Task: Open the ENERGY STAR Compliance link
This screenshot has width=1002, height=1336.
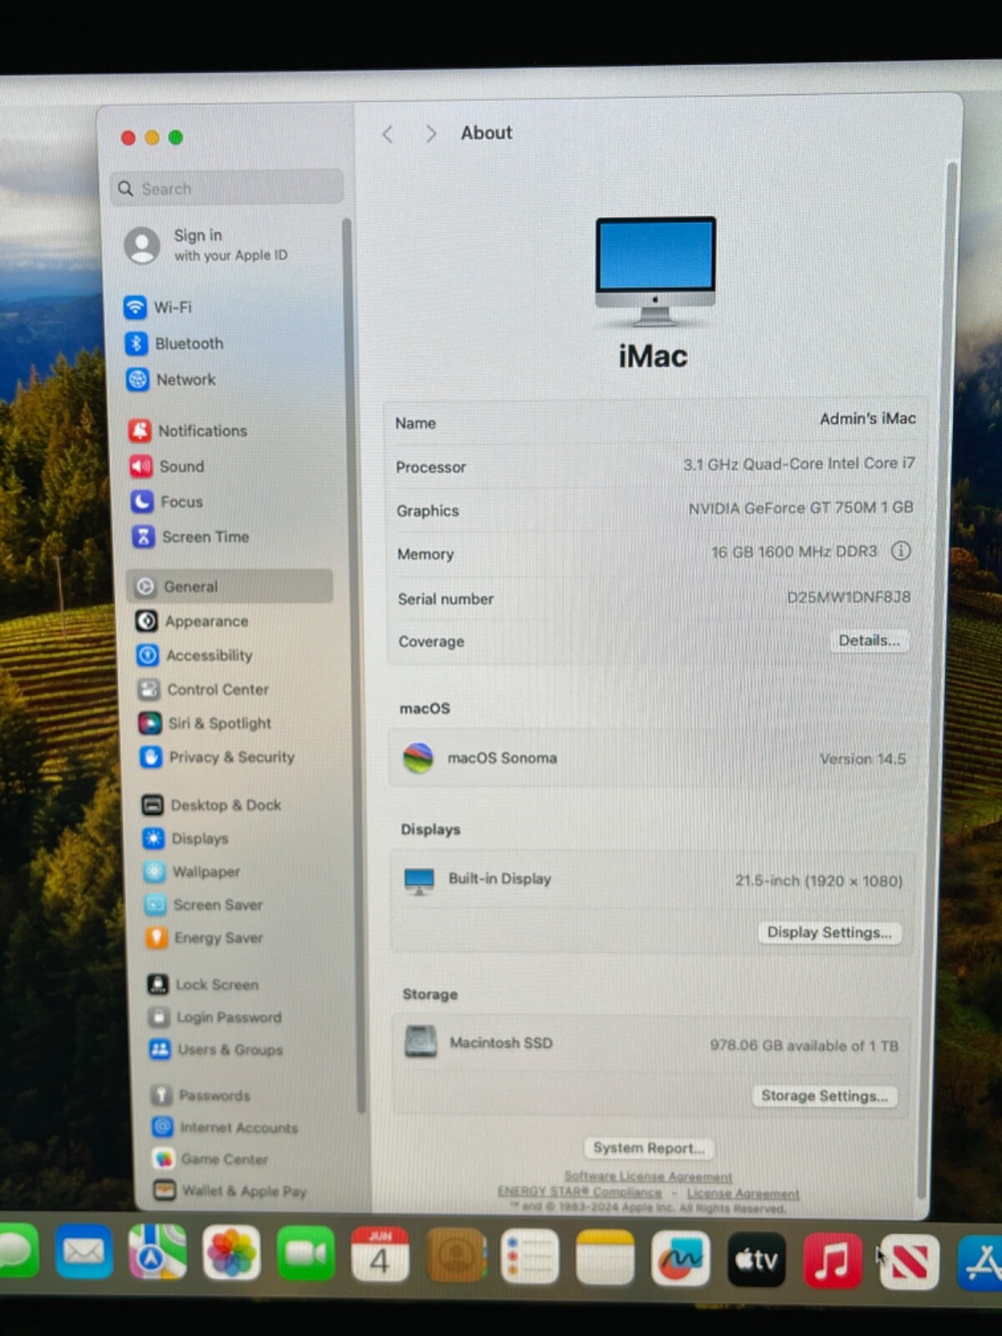Action: tap(579, 1192)
